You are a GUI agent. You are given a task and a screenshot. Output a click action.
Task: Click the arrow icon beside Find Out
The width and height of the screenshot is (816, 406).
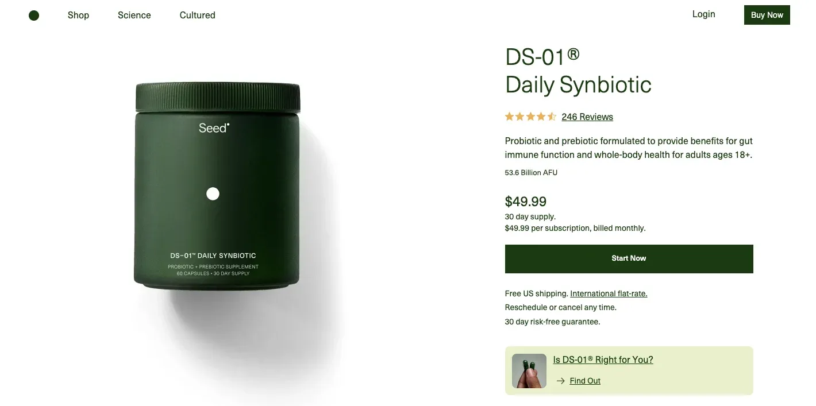561,381
